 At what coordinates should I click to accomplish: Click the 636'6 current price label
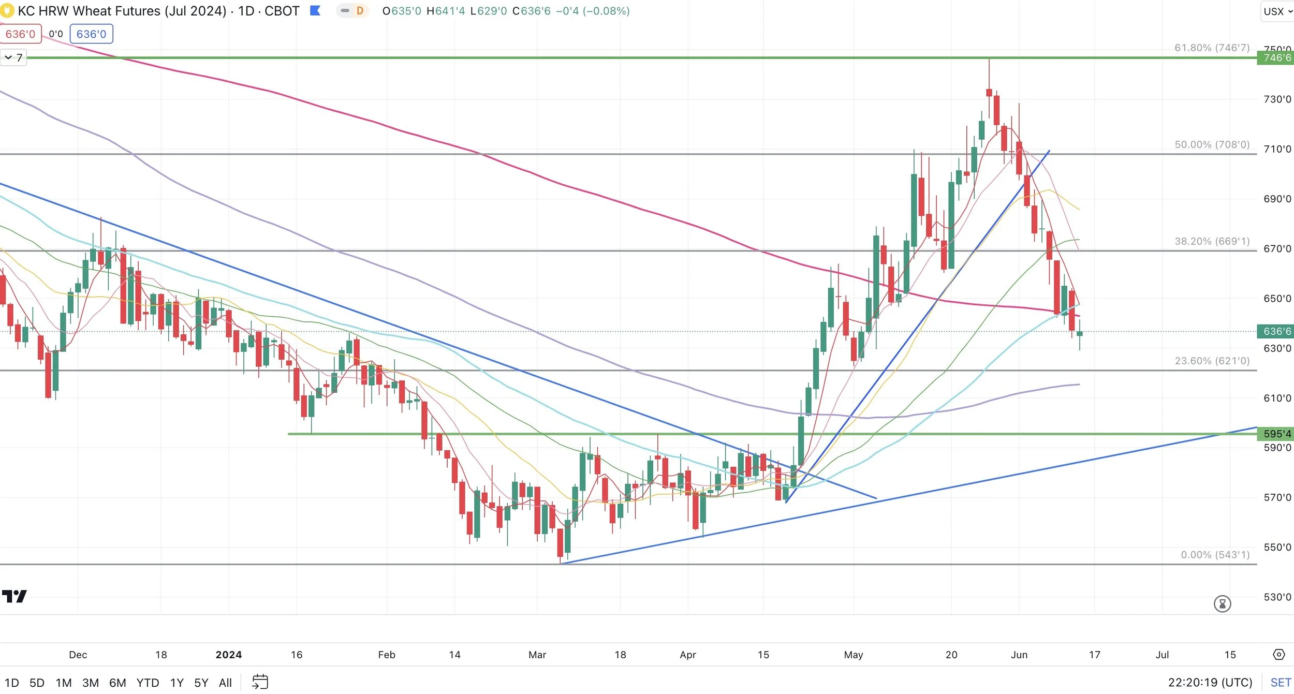[1275, 331]
